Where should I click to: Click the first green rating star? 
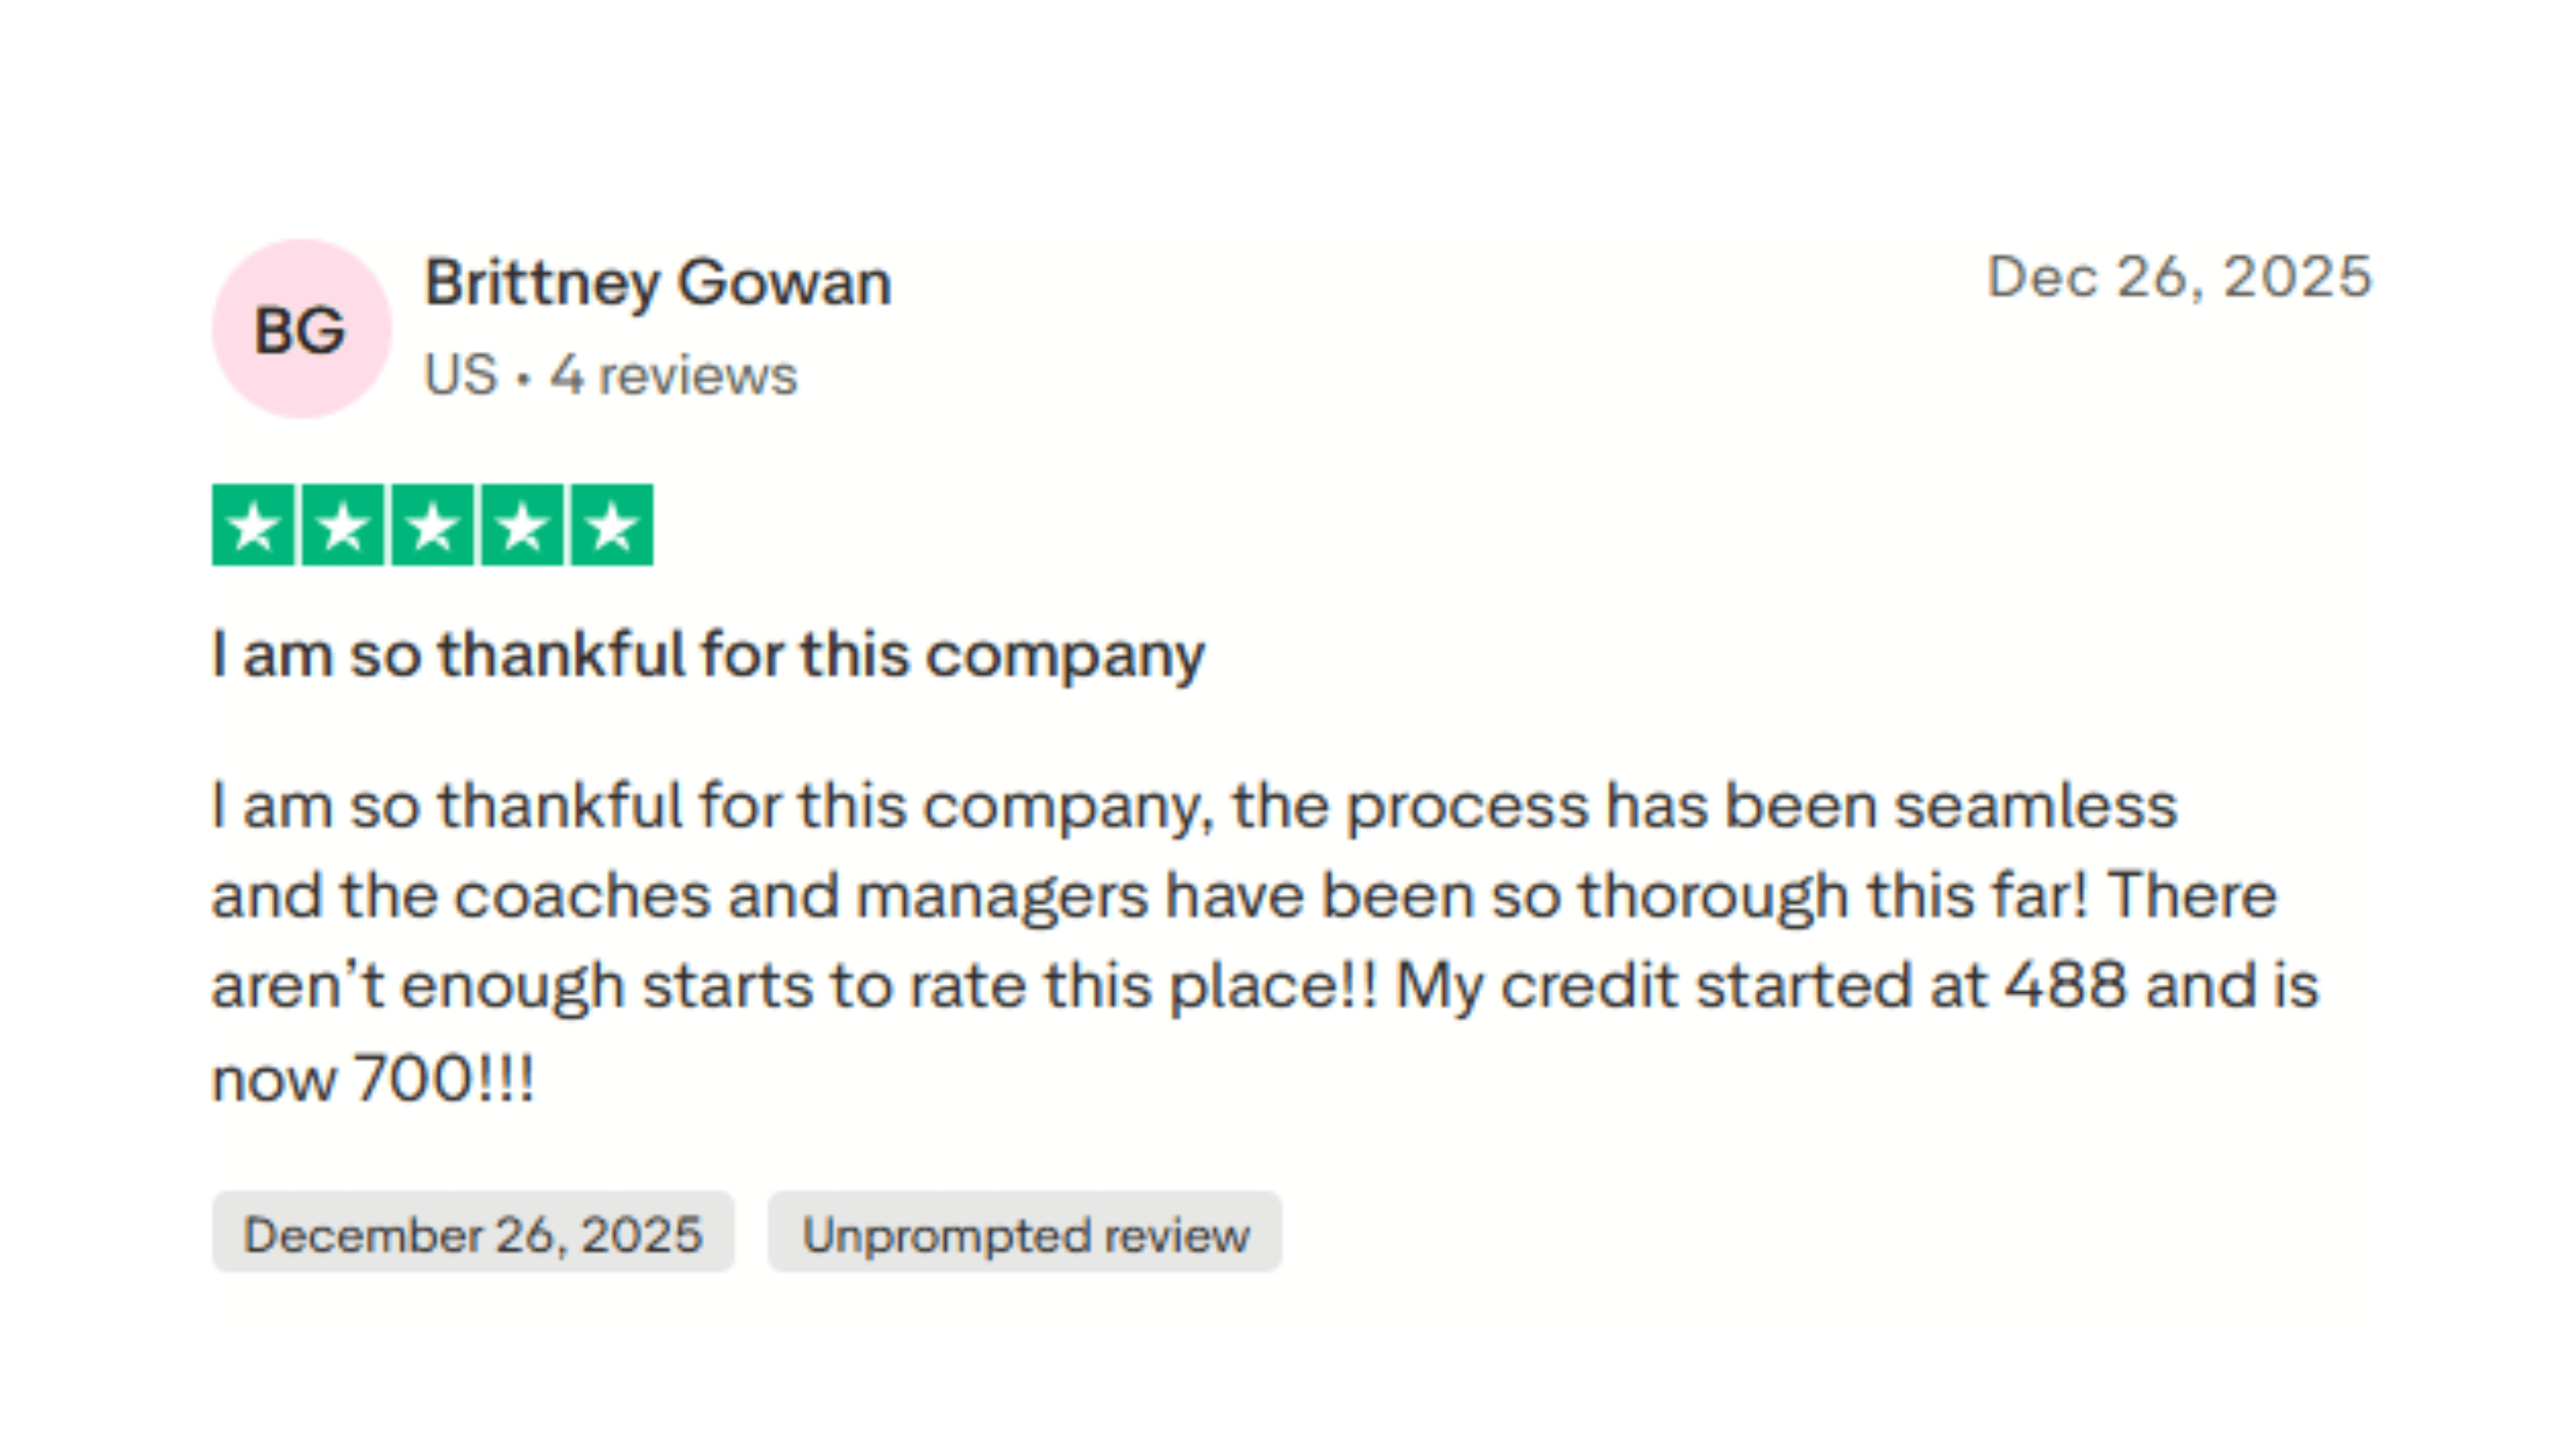(253, 526)
